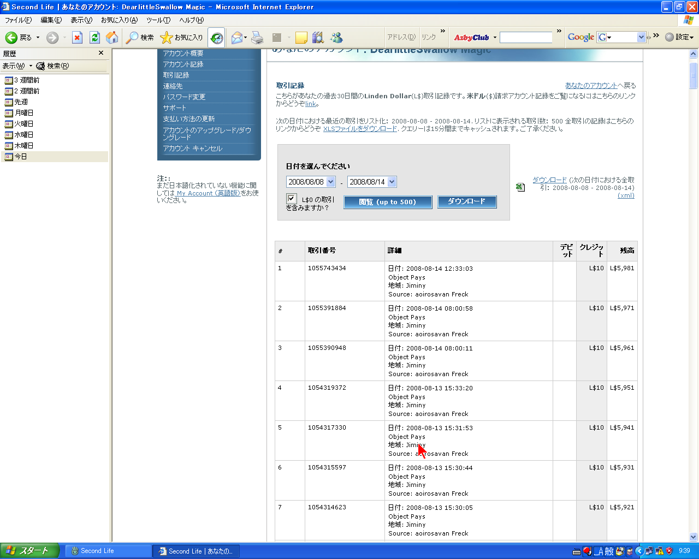Image resolution: width=699 pixels, height=559 pixels.
Task: Click the 閲覧 (up to 500) button
Action: pos(388,202)
